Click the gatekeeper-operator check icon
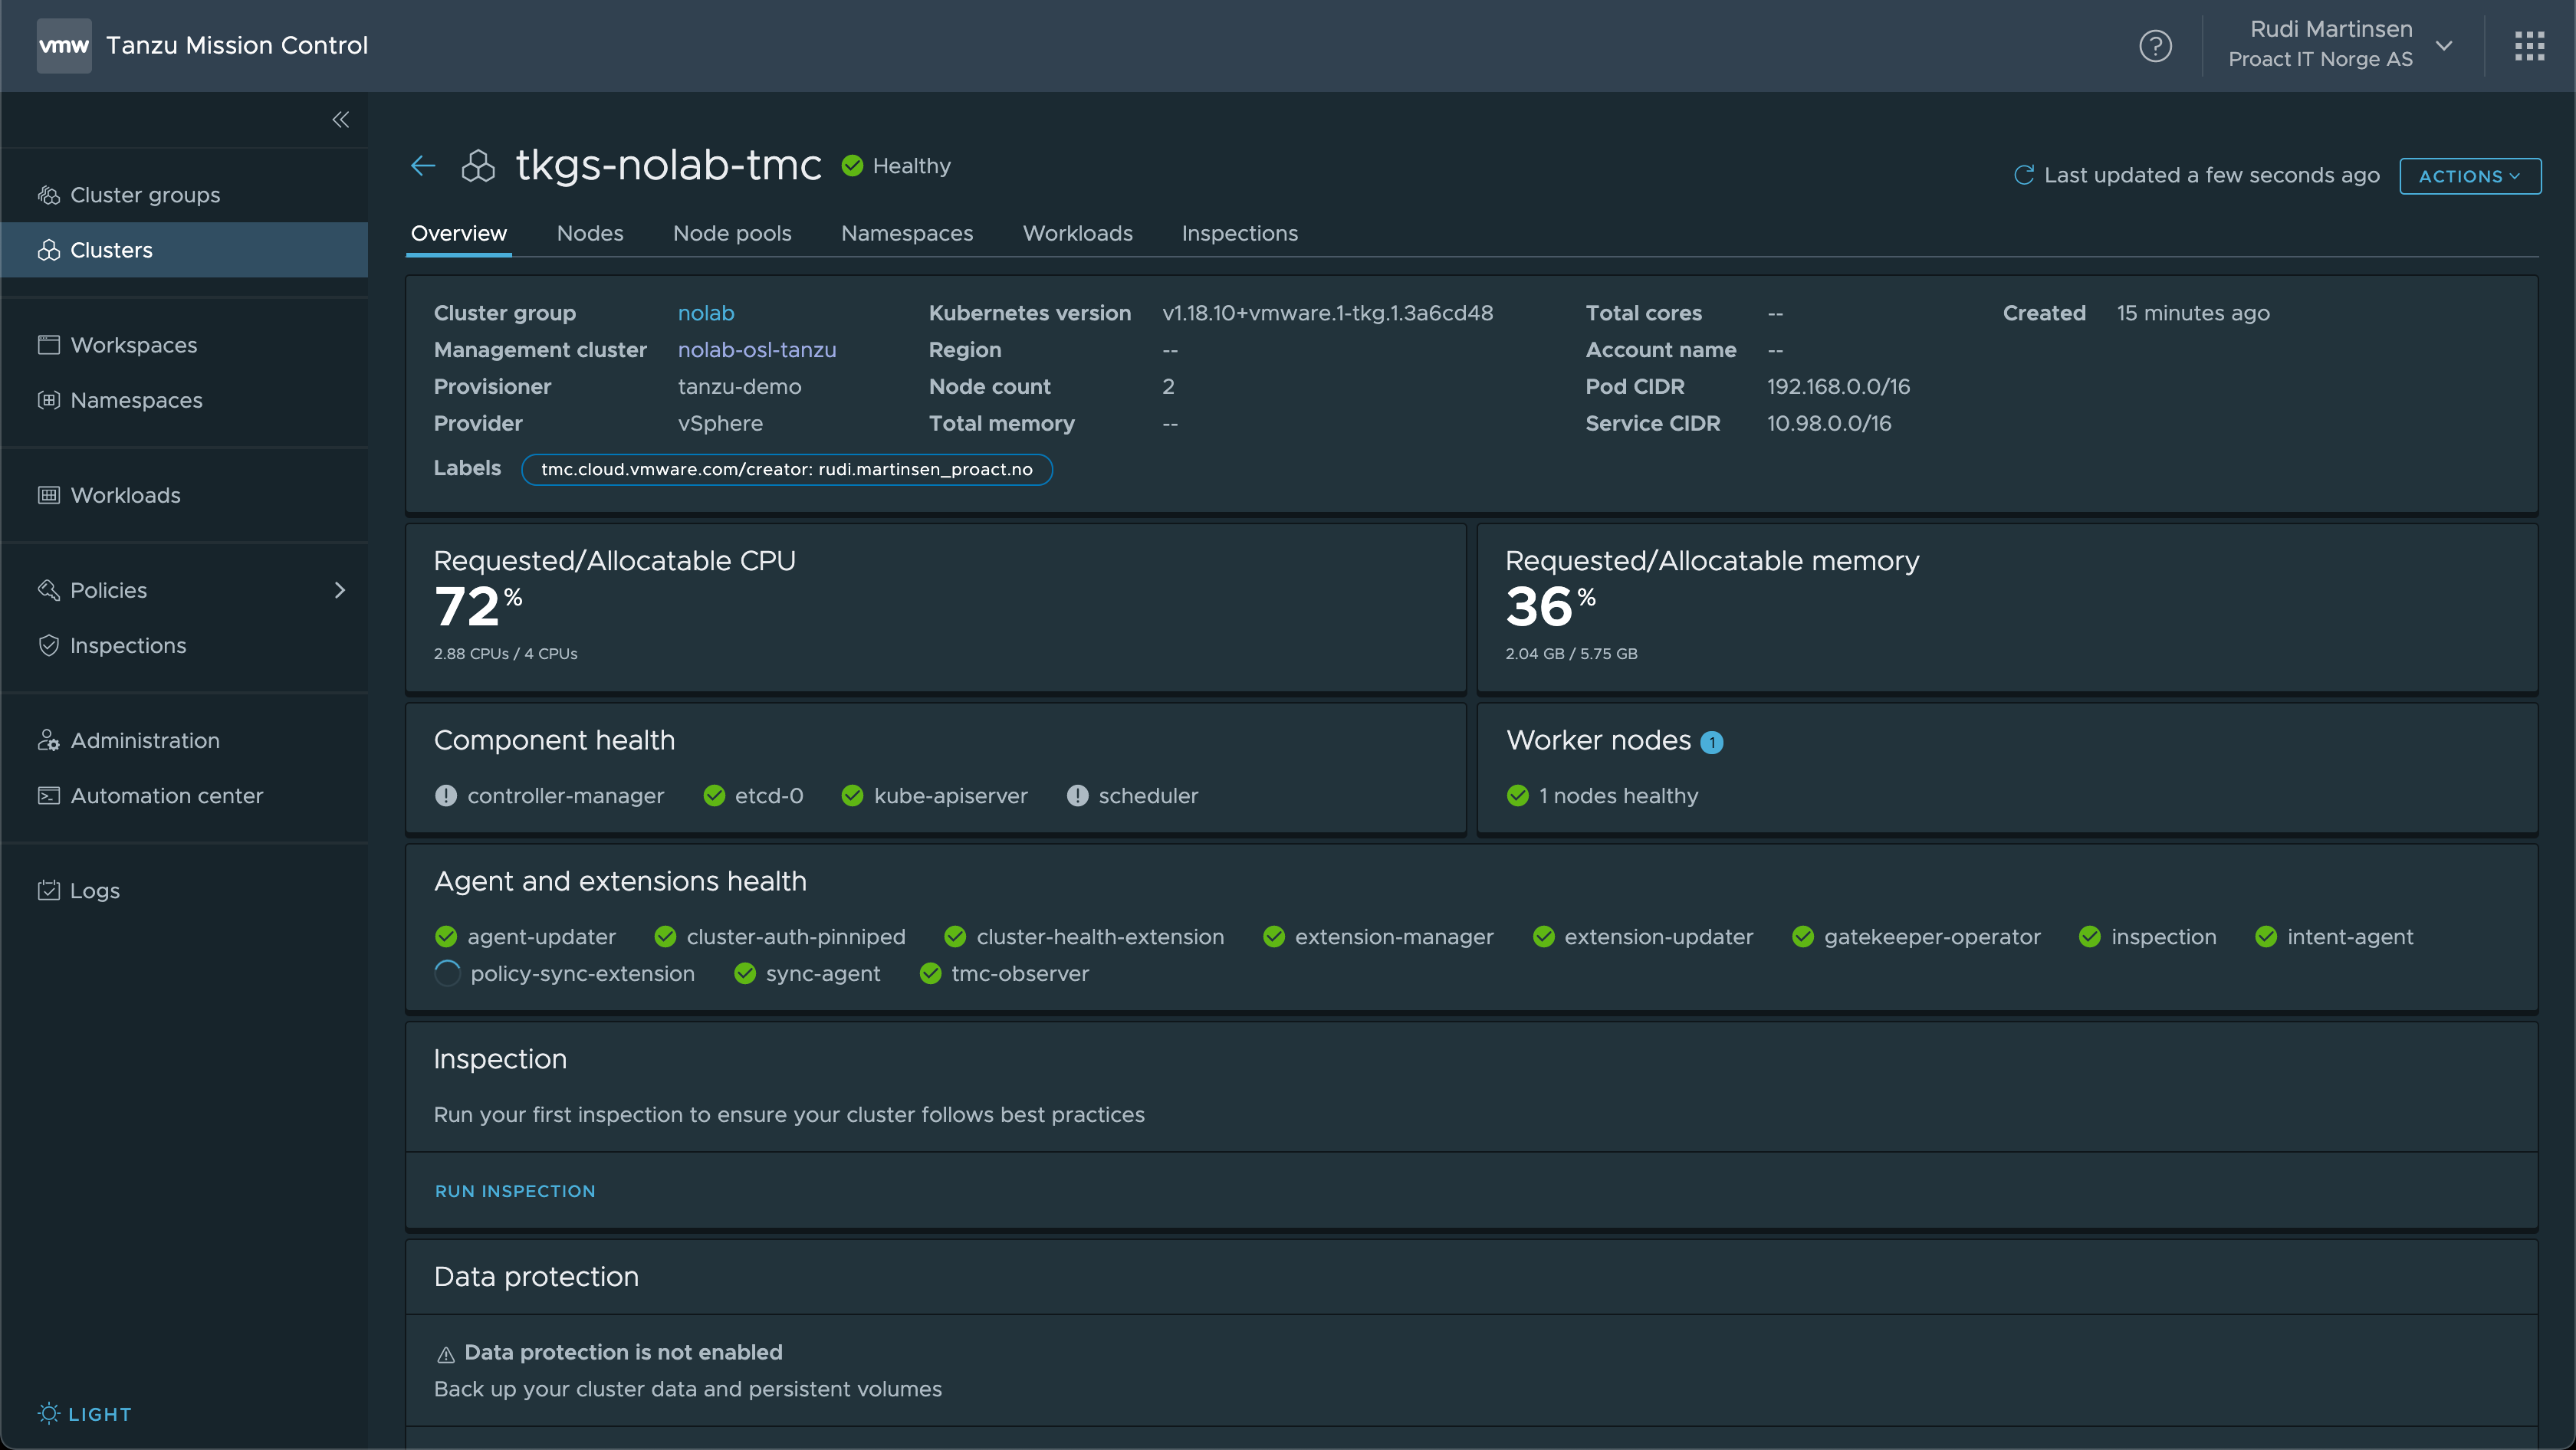Viewport: 2576px width, 1450px height. (x=1803, y=937)
